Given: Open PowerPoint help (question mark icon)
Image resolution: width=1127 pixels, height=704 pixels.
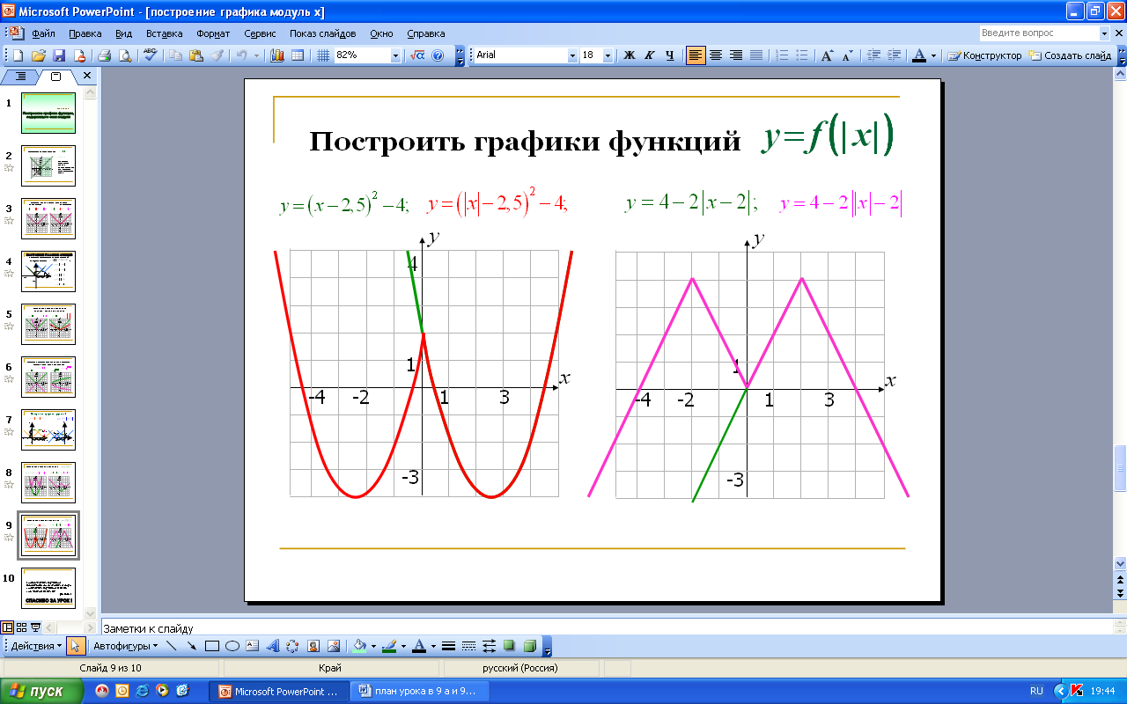Looking at the screenshot, I should click(438, 55).
